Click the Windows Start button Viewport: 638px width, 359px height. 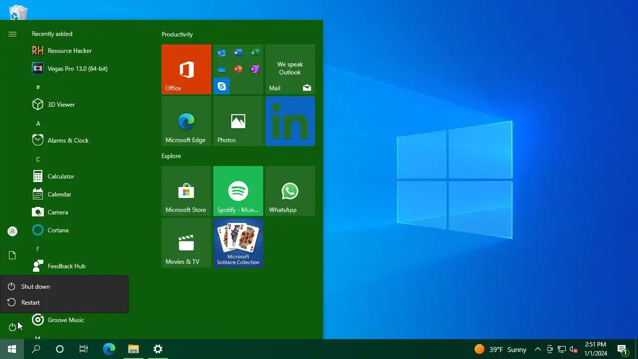pos(12,349)
